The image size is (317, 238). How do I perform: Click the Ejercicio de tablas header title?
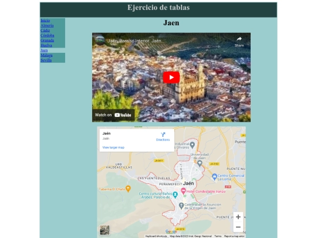pyautogui.click(x=158, y=8)
